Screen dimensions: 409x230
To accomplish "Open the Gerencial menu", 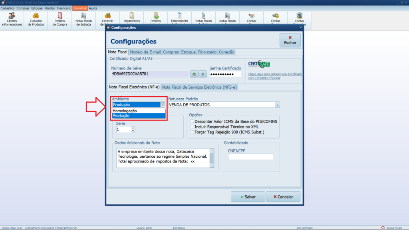I will point(80,8).
